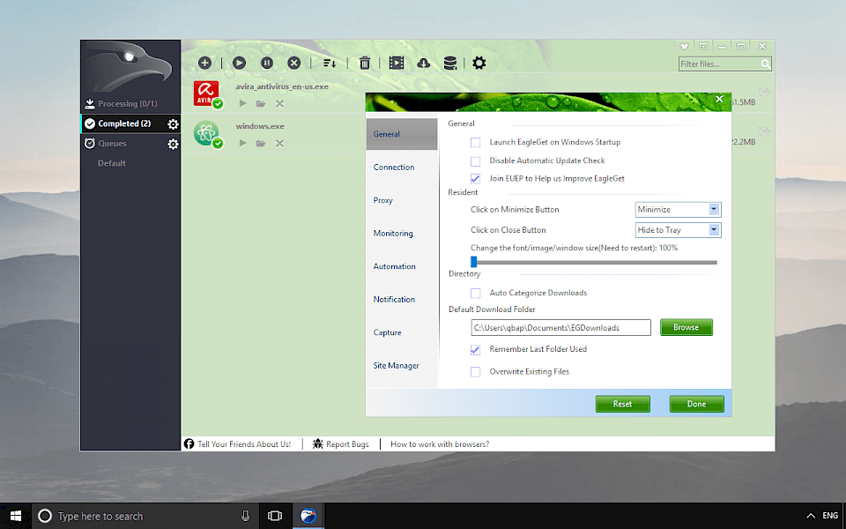Click the Reset button in settings
Viewport: 846px width, 529px height.
point(623,404)
